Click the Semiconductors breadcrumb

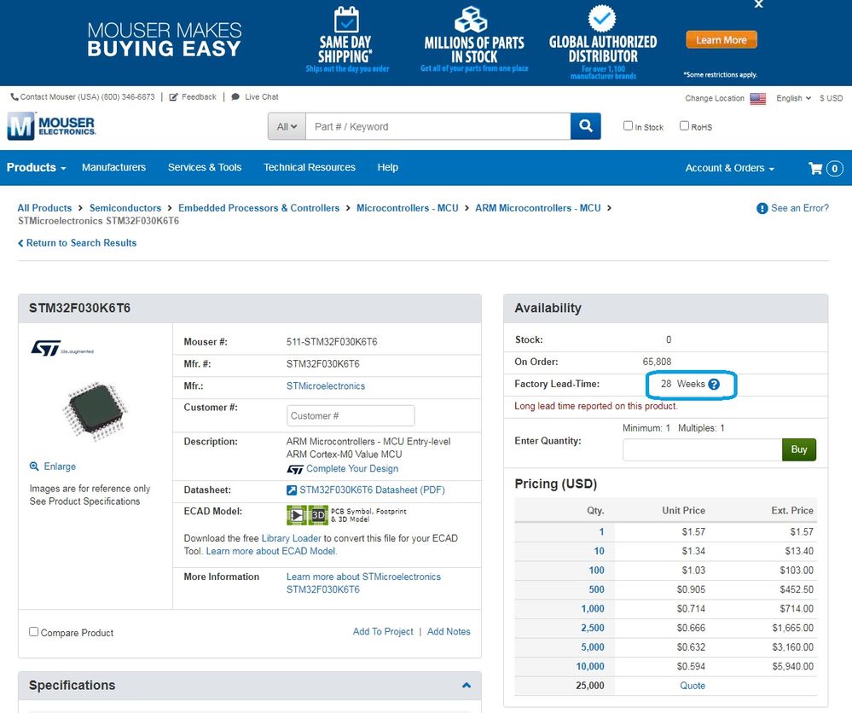point(125,208)
